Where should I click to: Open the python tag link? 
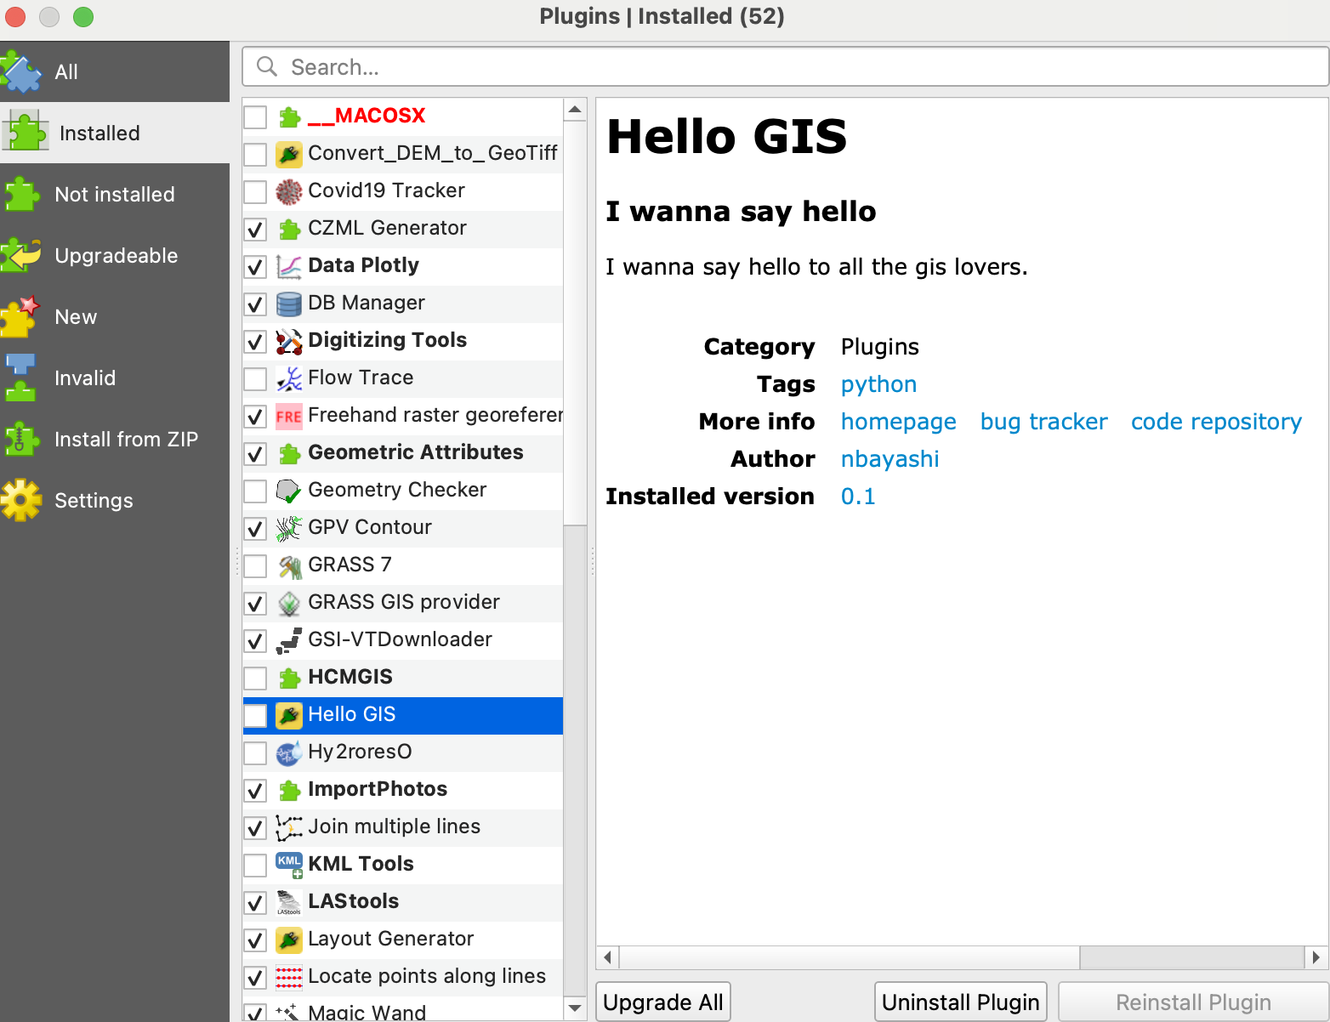pos(878,384)
